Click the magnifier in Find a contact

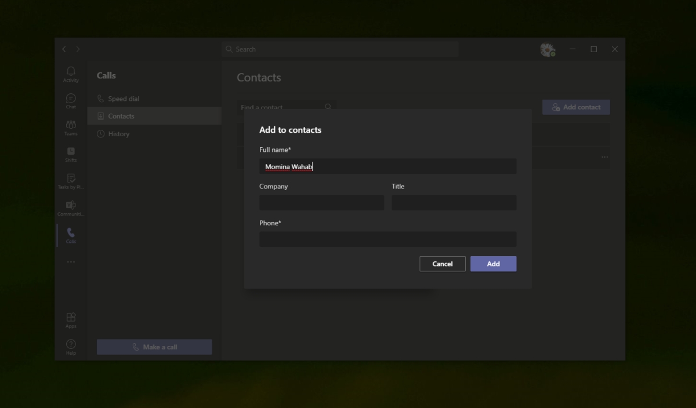328,107
